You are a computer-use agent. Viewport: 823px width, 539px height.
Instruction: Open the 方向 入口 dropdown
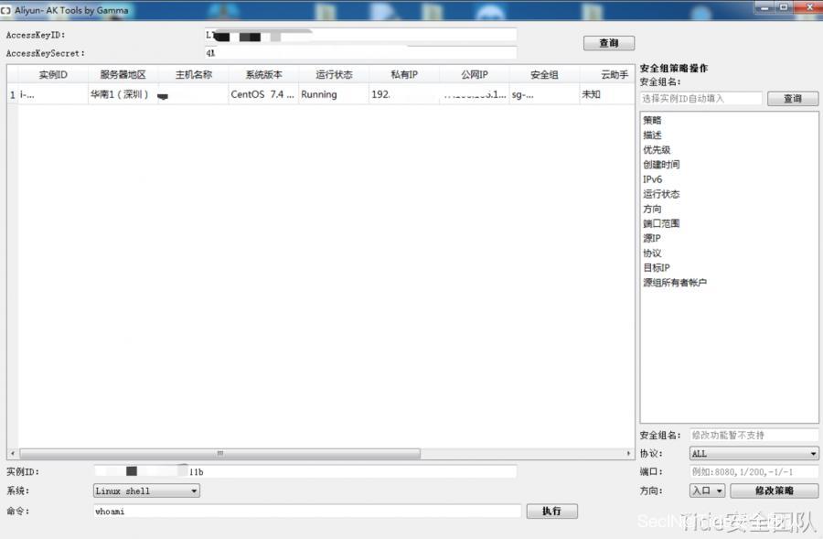[707, 490]
